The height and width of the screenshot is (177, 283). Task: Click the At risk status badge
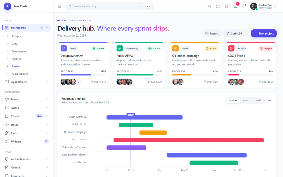pos(211,48)
